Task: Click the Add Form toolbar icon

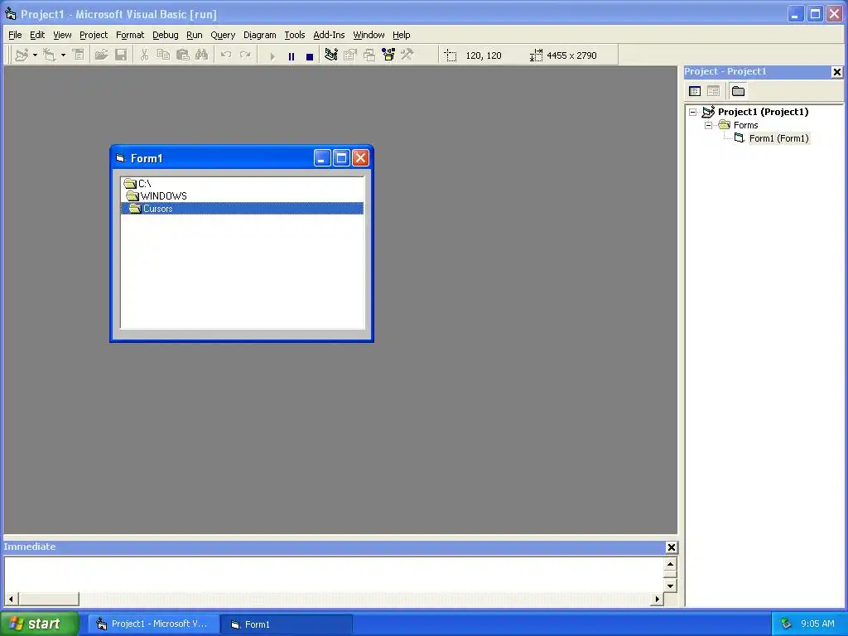Action: point(50,55)
